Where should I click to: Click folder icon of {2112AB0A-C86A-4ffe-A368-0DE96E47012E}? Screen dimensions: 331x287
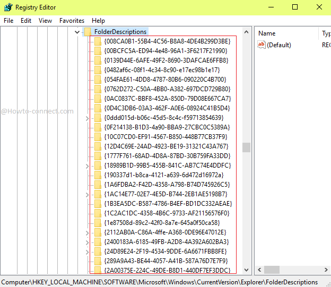pyautogui.click(x=98, y=232)
